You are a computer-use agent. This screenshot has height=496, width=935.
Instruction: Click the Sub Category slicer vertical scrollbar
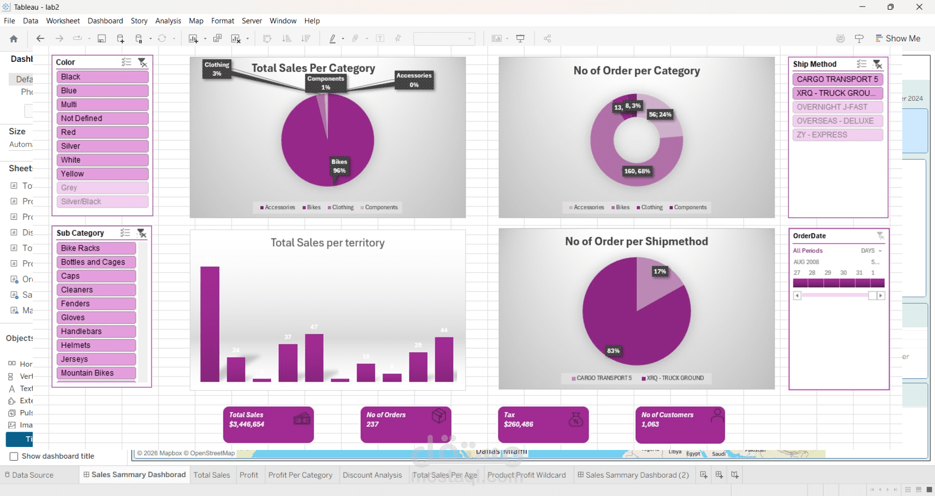coord(143,312)
